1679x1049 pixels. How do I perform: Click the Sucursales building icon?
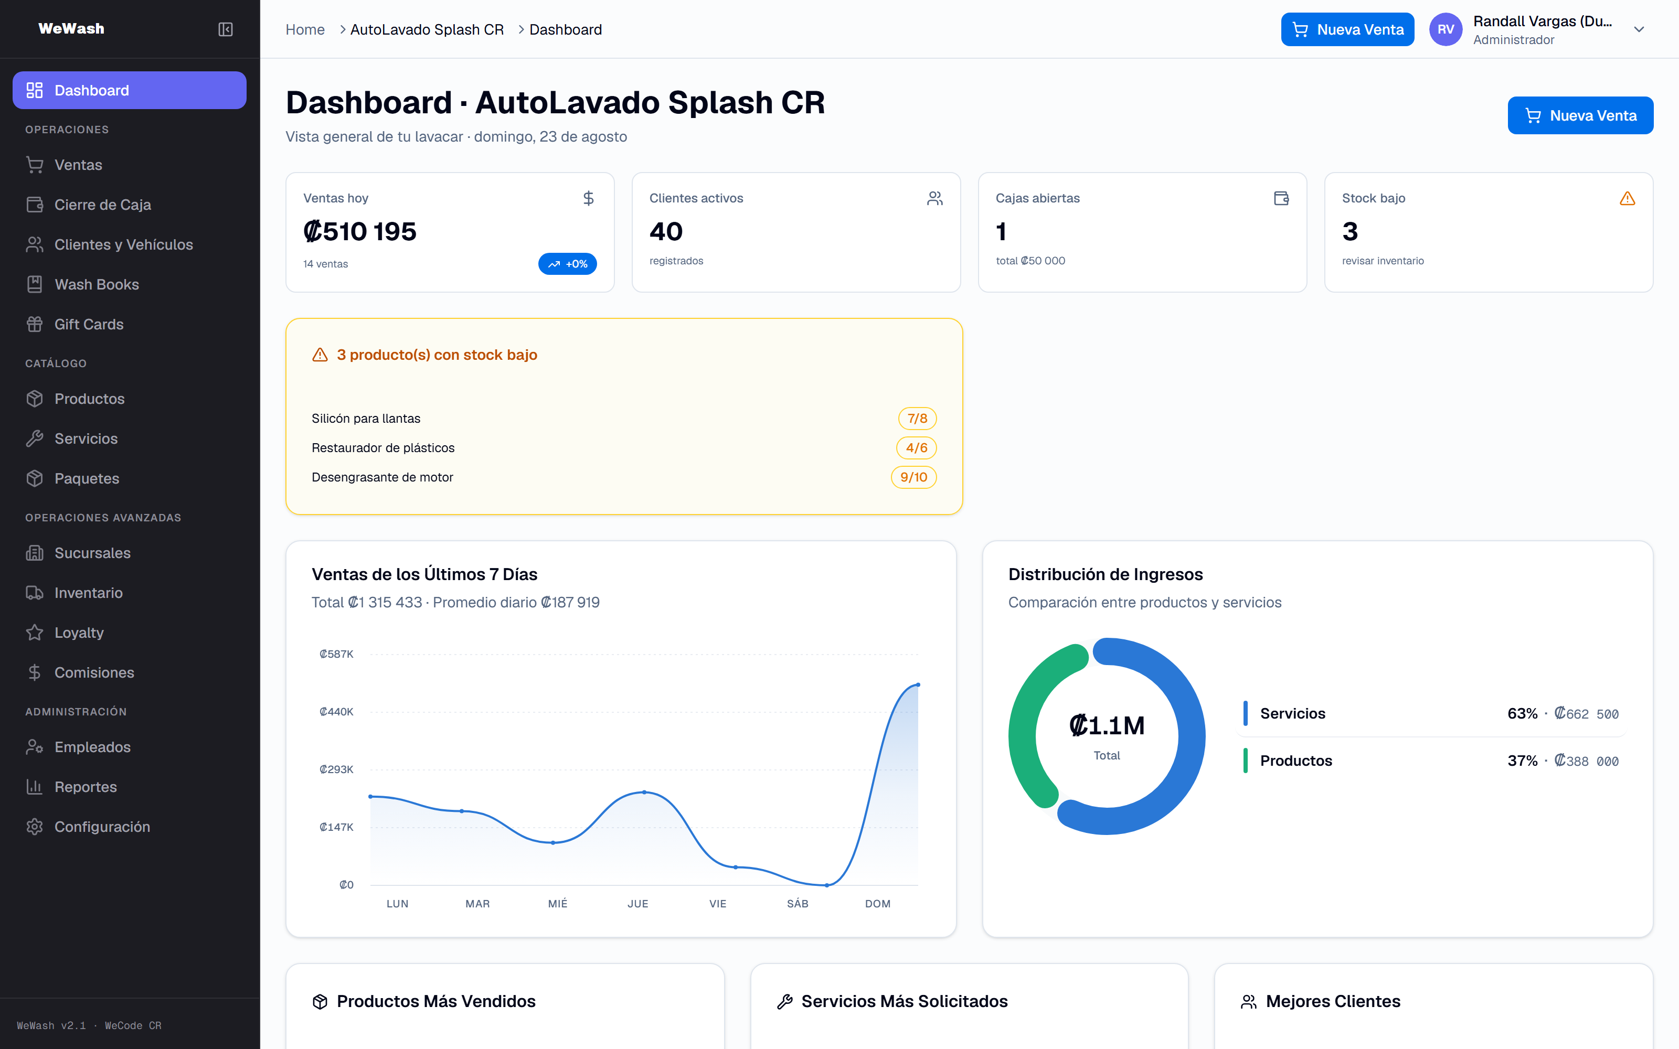[35, 553]
